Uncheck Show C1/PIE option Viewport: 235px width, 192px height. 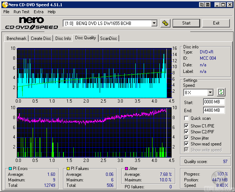(x=187, y=126)
